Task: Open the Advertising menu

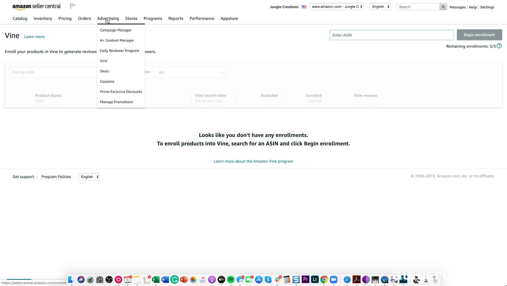Action: pyautogui.click(x=108, y=18)
